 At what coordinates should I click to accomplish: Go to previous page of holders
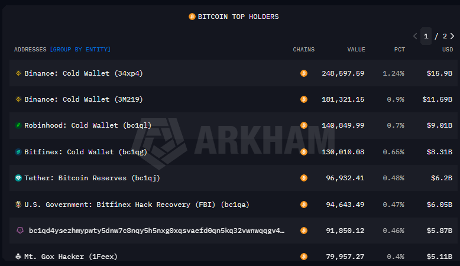click(x=415, y=36)
